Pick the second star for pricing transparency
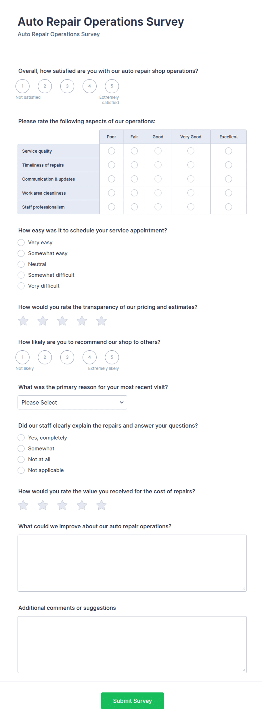 pyautogui.click(x=43, y=321)
